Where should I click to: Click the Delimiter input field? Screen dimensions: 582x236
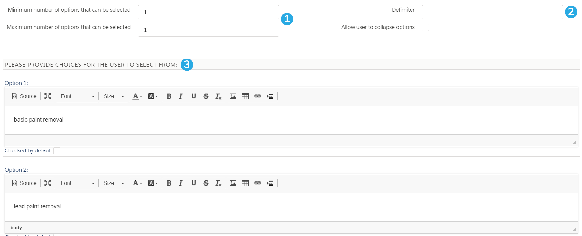click(492, 12)
